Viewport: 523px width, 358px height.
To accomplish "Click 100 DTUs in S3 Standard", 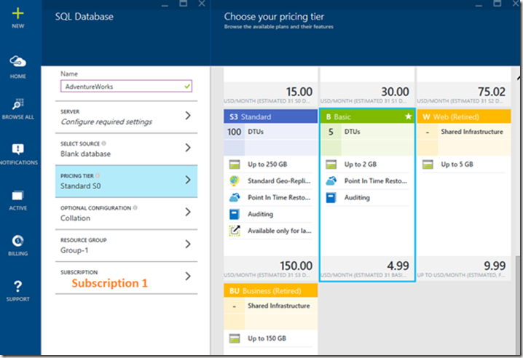I will [270, 132].
